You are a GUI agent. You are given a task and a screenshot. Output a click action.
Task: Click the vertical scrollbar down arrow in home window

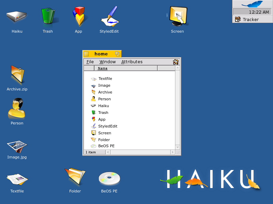pos(177,147)
